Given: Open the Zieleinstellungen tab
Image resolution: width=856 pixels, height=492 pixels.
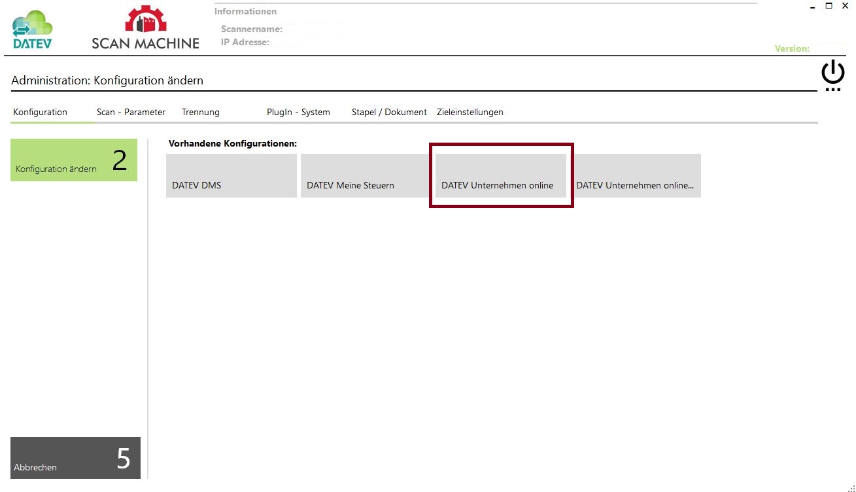Looking at the screenshot, I should click(x=470, y=112).
